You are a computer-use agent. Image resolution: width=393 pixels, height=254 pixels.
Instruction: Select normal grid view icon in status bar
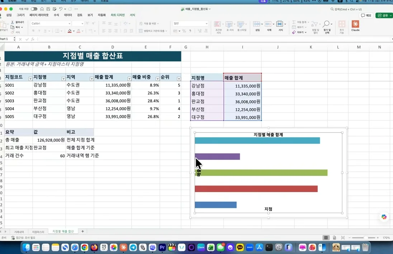point(326,238)
